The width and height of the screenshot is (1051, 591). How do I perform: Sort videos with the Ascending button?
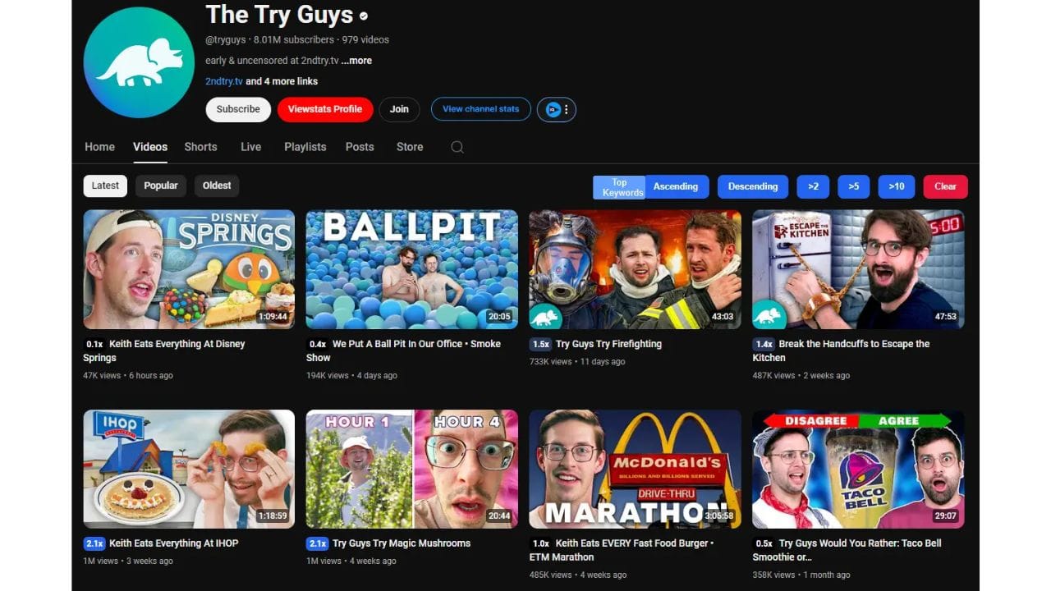click(x=676, y=186)
